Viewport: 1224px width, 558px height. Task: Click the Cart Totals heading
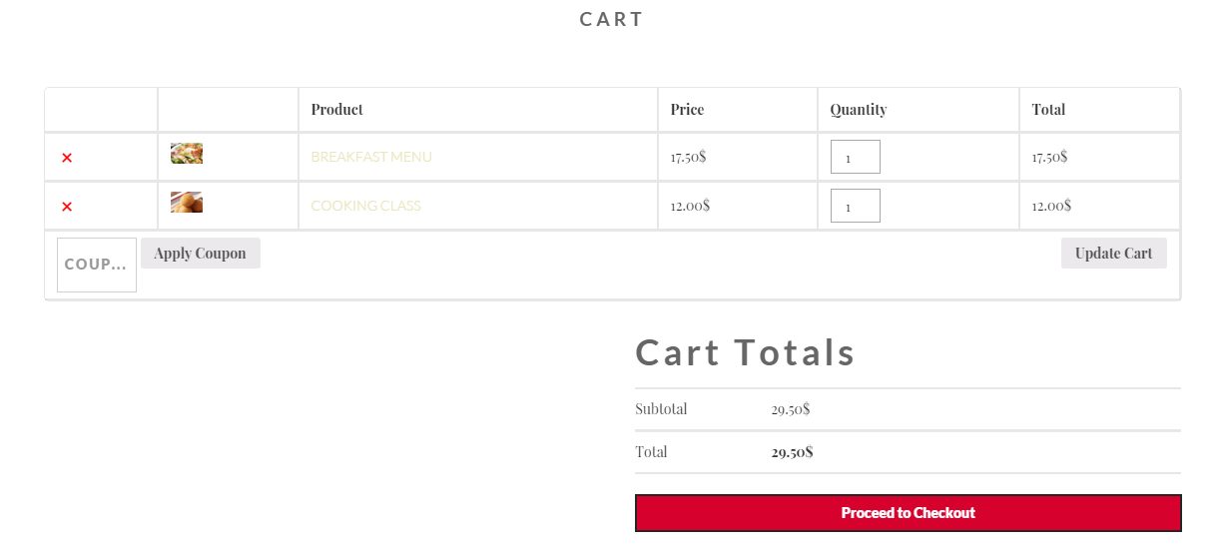click(x=746, y=353)
